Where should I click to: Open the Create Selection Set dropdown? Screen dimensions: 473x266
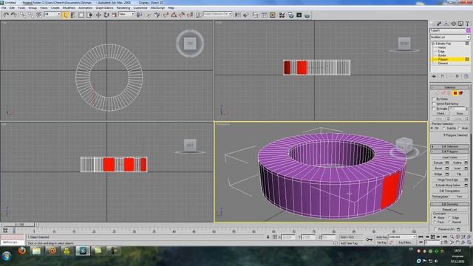tap(217, 14)
